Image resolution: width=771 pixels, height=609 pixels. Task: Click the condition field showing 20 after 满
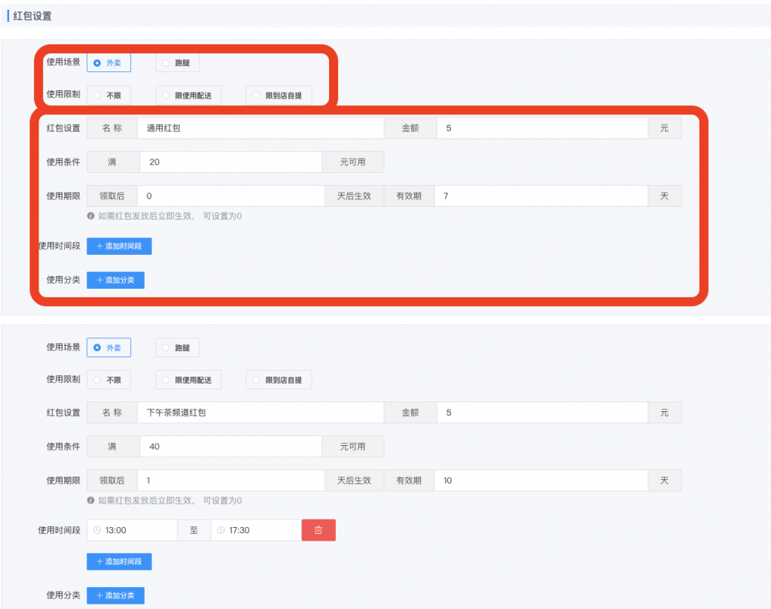coord(226,162)
